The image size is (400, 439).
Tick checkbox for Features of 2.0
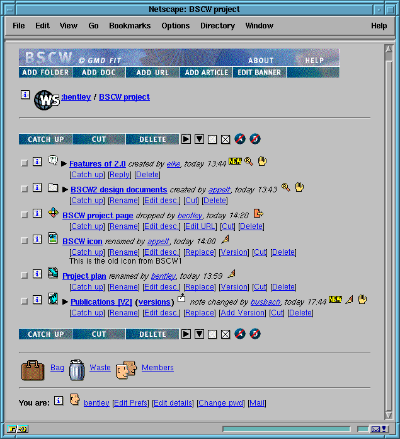coord(25,163)
